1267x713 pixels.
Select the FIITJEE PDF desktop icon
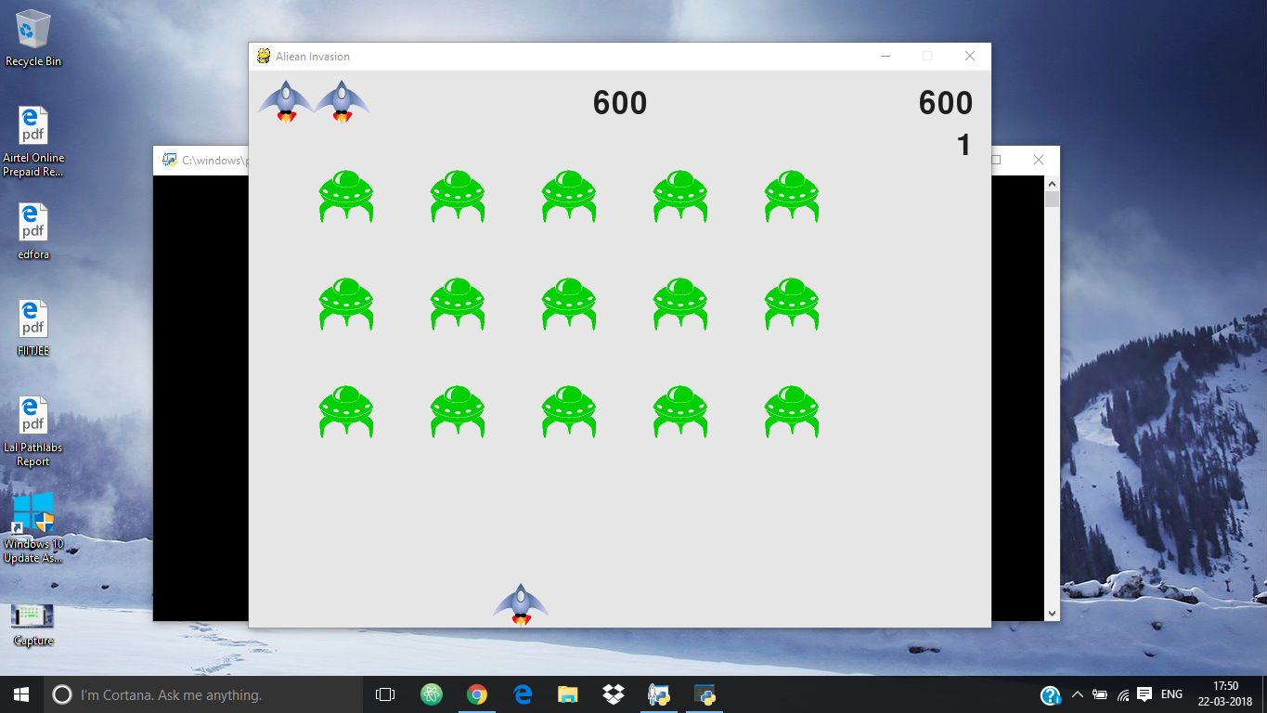[x=33, y=328]
